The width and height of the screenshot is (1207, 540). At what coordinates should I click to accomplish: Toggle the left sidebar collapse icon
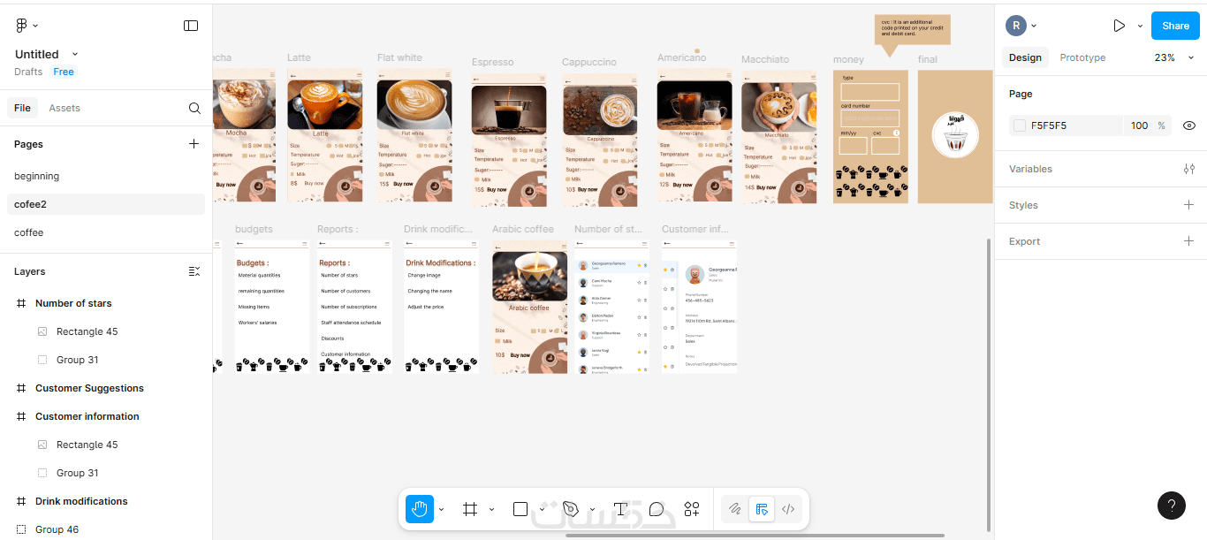coord(191,26)
